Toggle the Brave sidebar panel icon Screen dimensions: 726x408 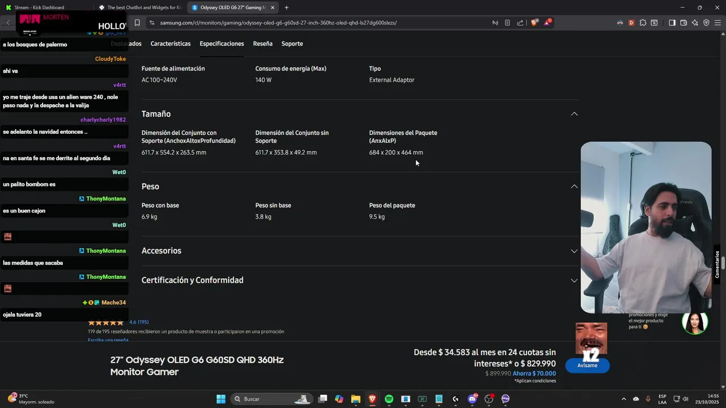pos(672,23)
